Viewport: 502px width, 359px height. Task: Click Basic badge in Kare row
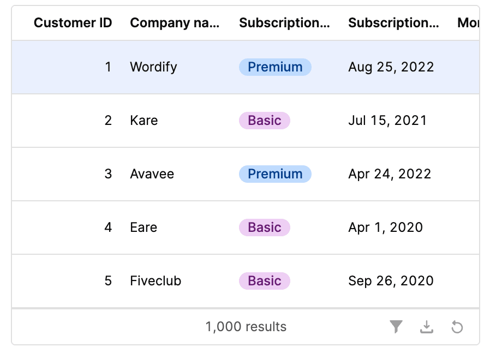265,121
